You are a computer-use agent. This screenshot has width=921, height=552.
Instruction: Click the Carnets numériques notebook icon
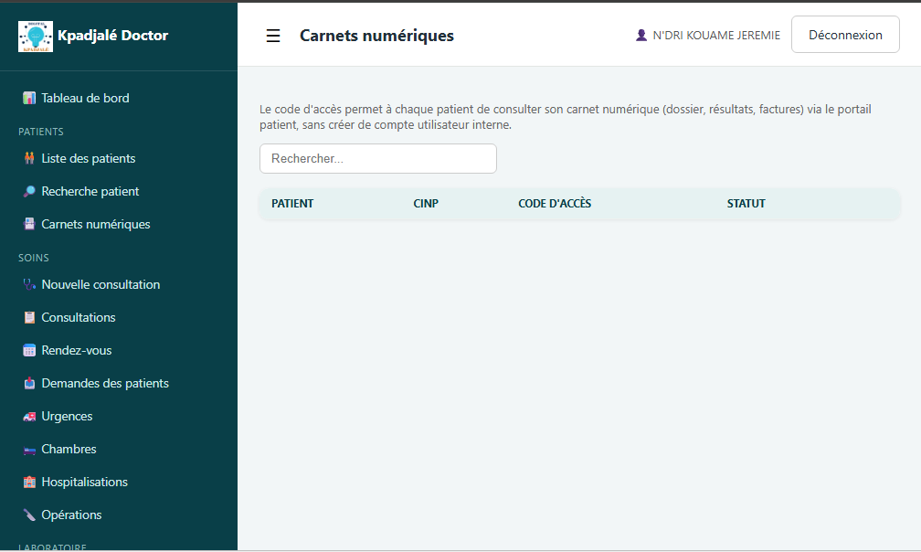(x=29, y=224)
